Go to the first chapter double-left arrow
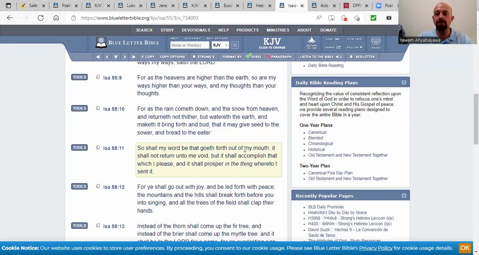The image size is (479, 255). (x=98, y=57)
